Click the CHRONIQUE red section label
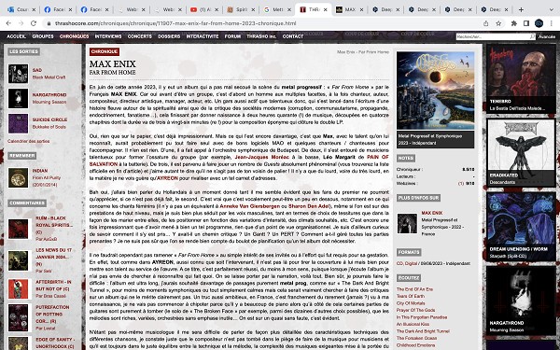Screen dimensions: 560x350 105,51
